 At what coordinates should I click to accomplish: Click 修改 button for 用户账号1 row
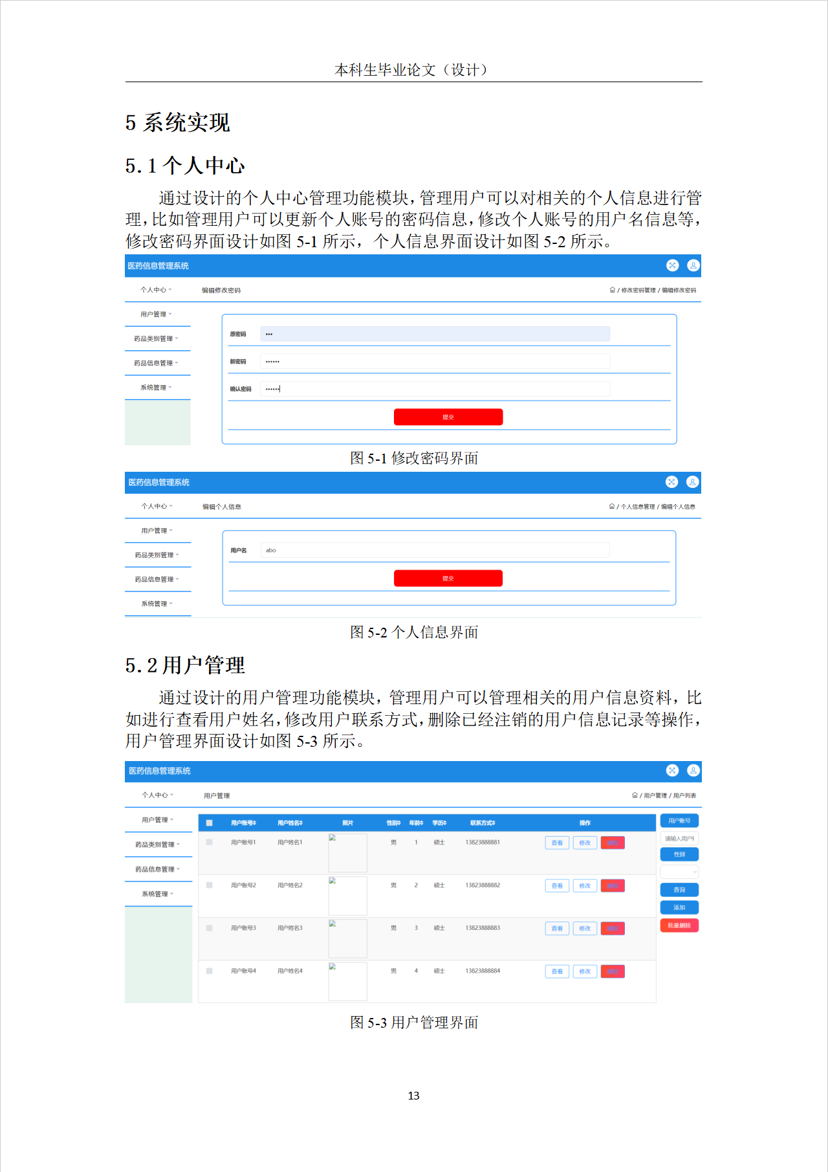[x=585, y=843]
